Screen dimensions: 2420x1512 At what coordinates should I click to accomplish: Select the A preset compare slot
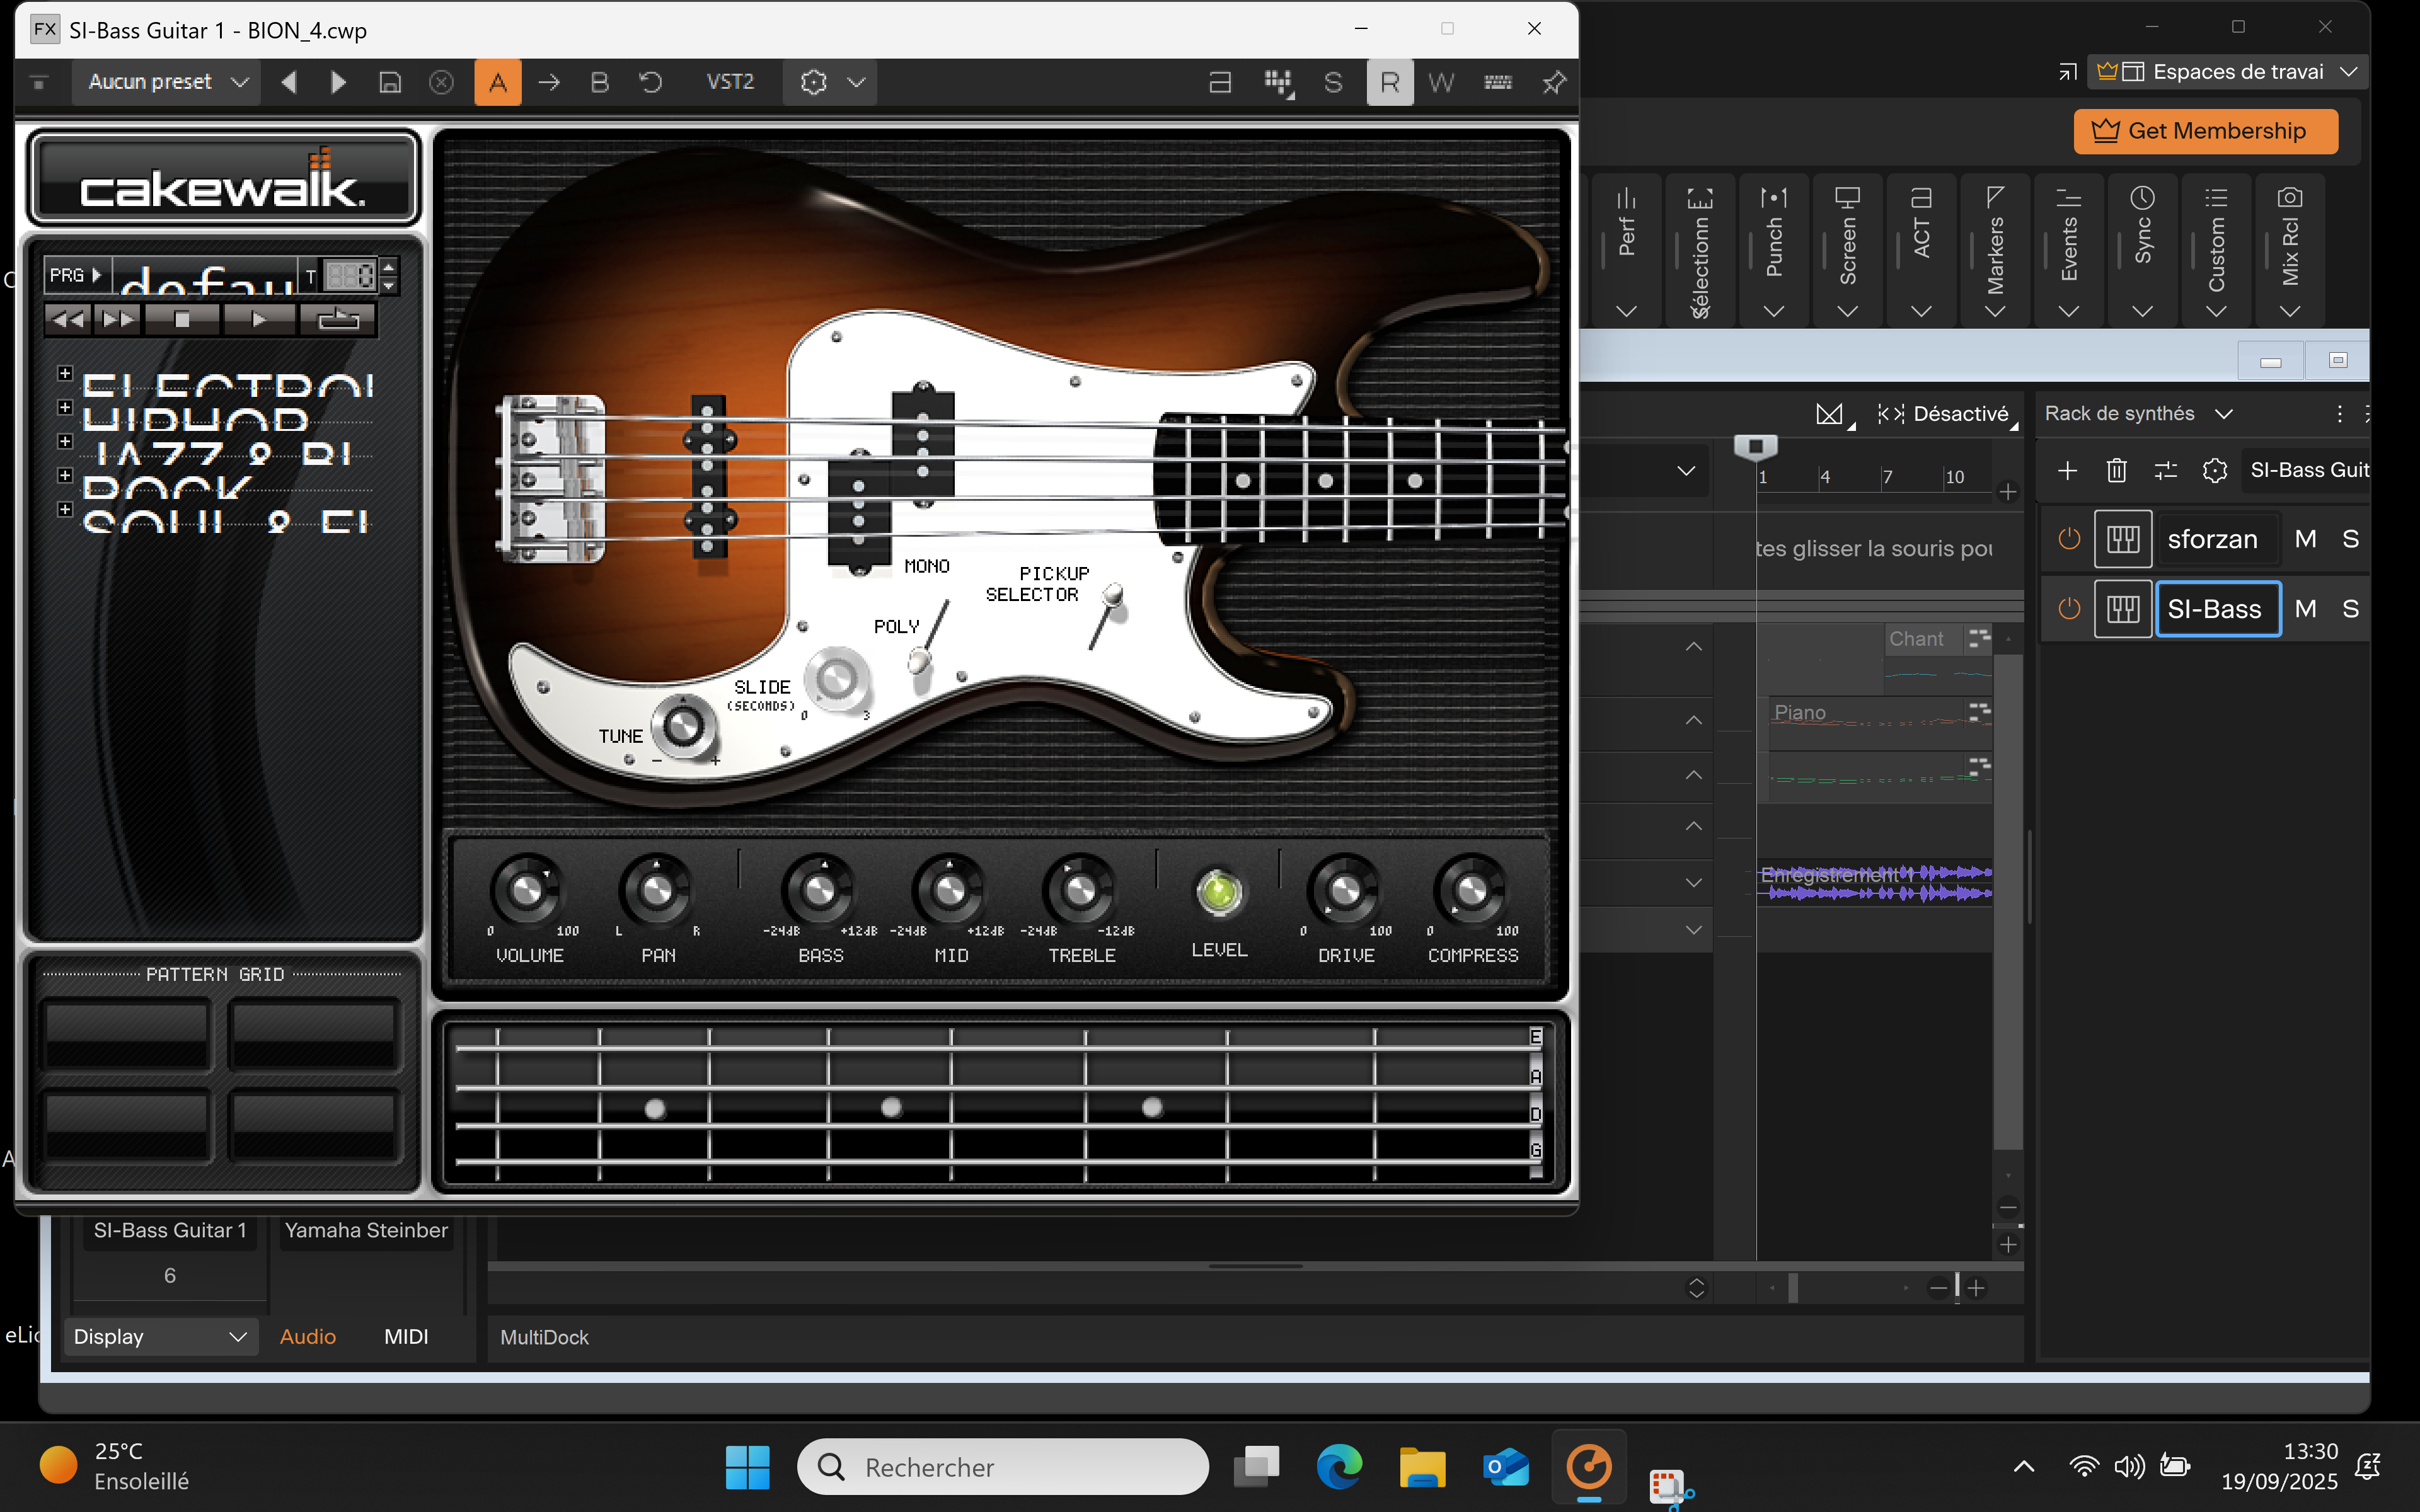tap(497, 82)
